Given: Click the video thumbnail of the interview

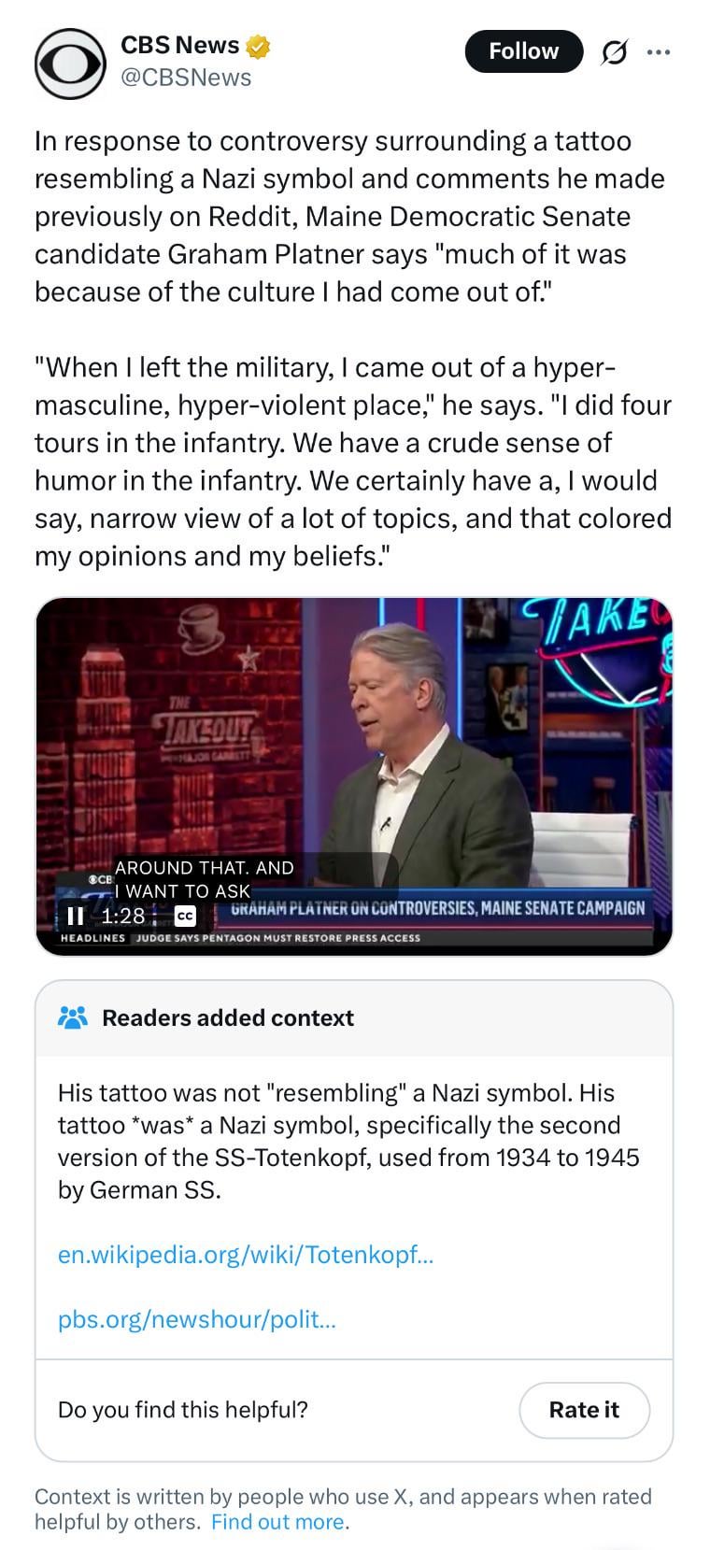Looking at the screenshot, I should pos(354,775).
